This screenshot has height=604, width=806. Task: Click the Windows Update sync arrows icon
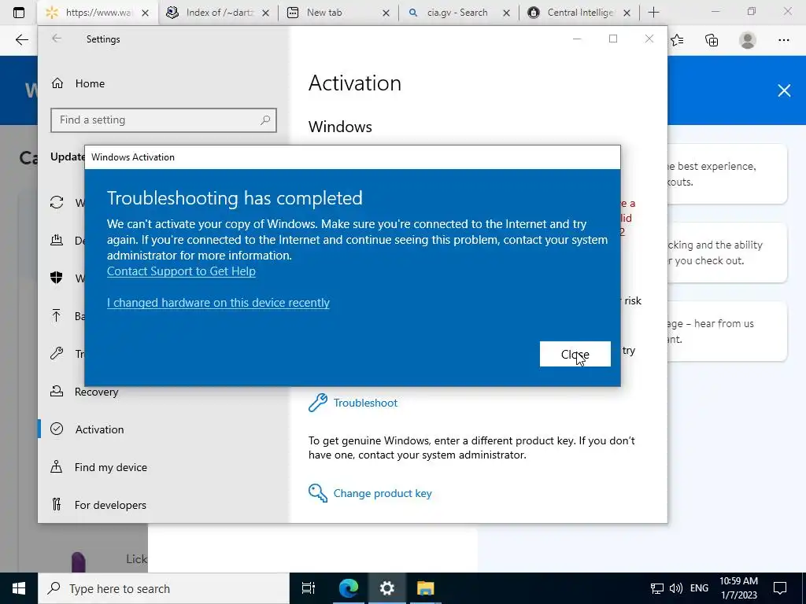(57, 202)
